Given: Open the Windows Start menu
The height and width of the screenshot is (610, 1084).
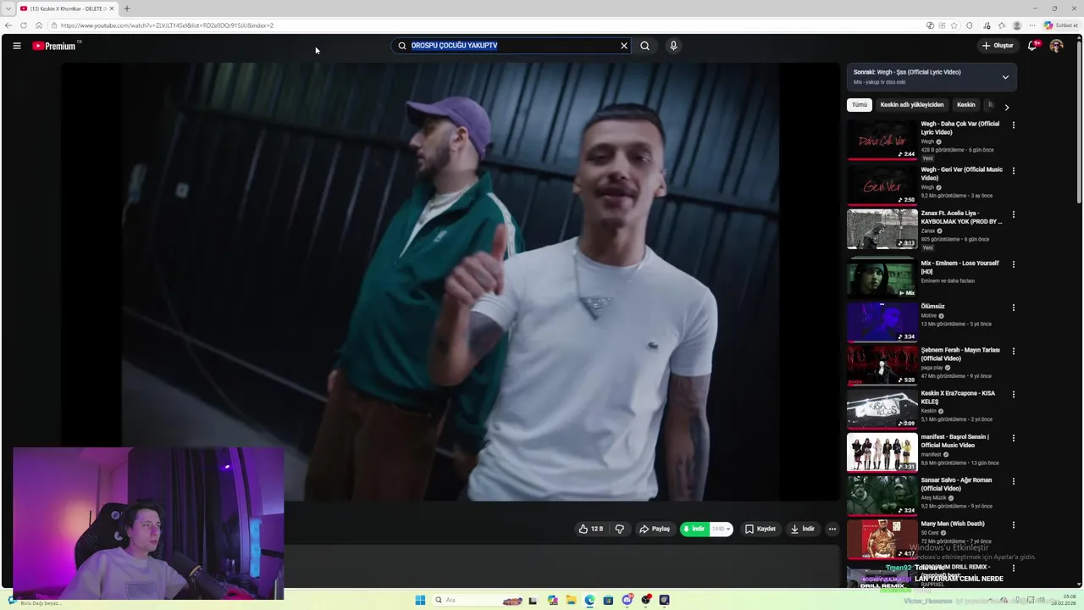Looking at the screenshot, I should (420, 600).
